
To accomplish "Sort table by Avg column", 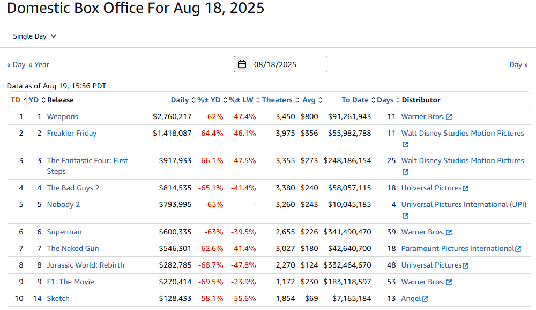I will [312, 100].
